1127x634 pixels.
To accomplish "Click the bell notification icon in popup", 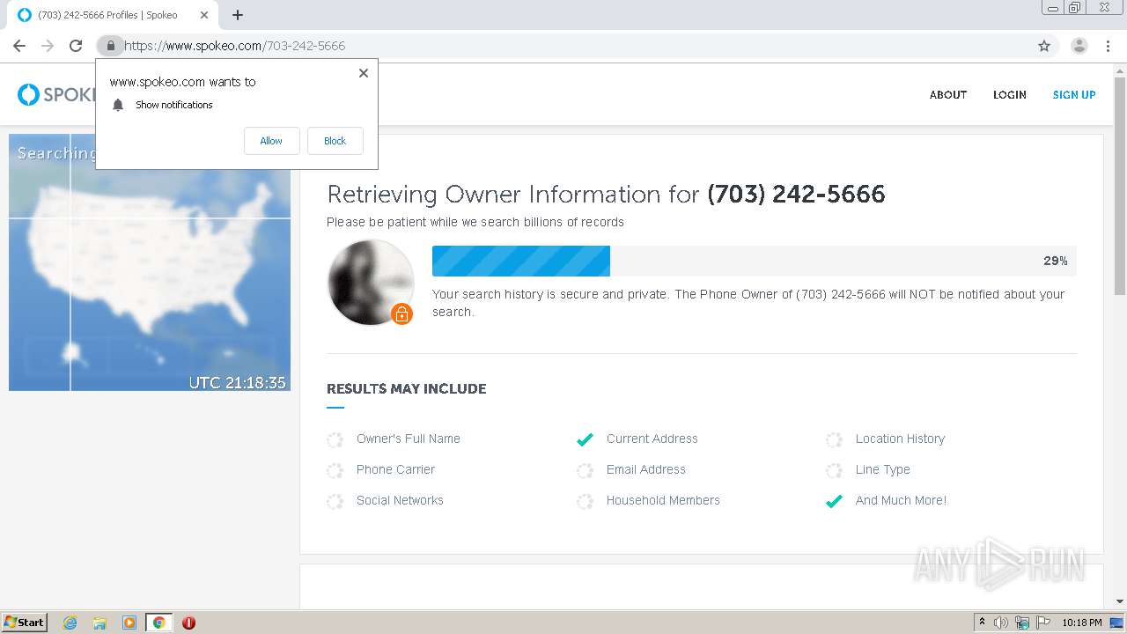I will 118,105.
